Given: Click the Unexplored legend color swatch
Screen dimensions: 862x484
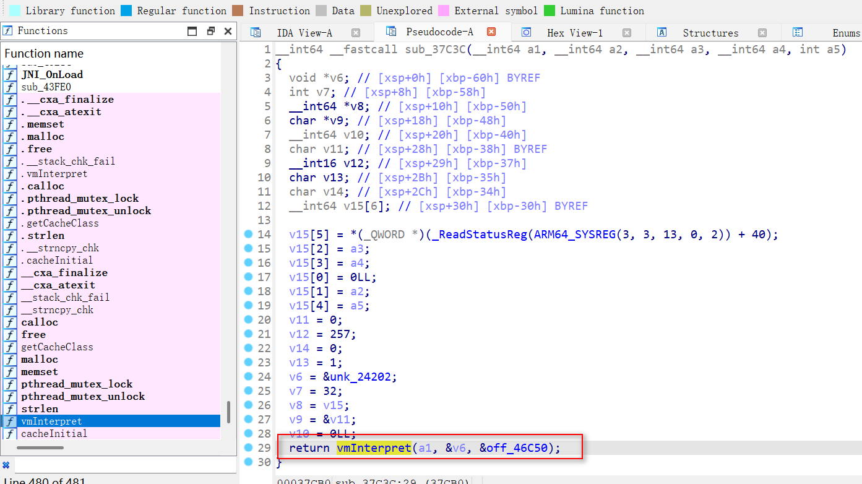Looking at the screenshot, I should [365, 11].
